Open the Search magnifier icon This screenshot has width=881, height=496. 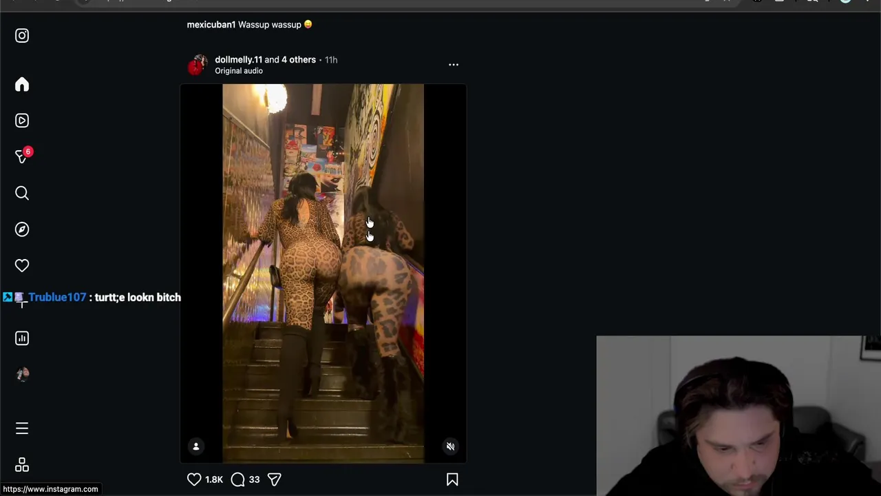click(x=22, y=194)
